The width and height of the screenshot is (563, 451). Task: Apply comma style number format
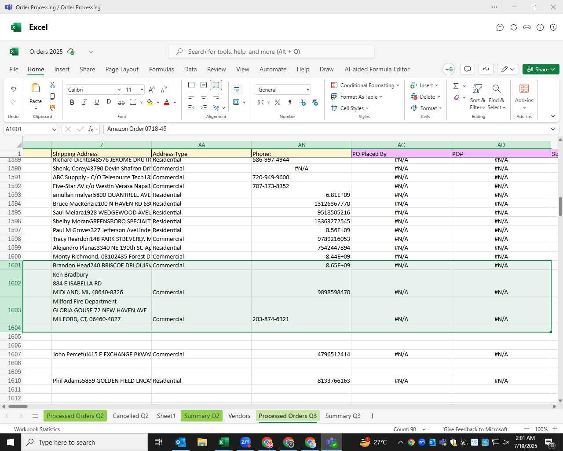[x=290, y=102]
